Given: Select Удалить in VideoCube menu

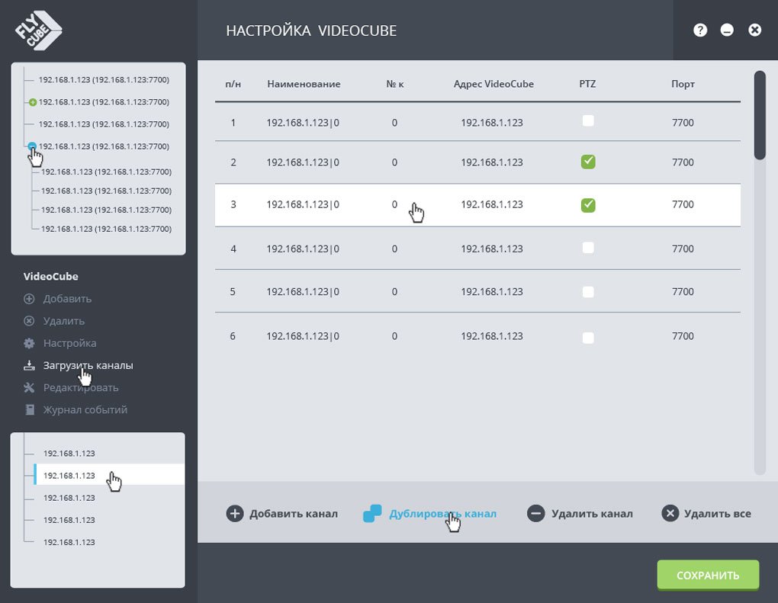Looking at the screenshot, I should 63,321.
